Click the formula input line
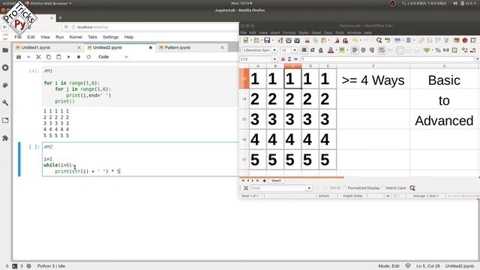Viewport: 480px width, 270px height. (x=387, y=59)
